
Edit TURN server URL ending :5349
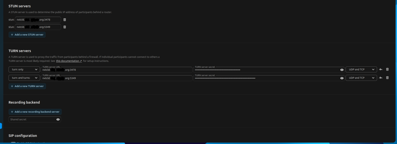[116, 78]
